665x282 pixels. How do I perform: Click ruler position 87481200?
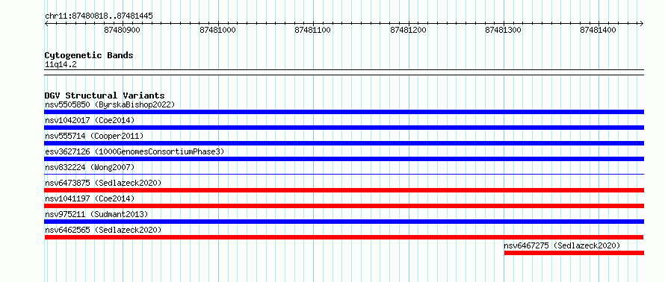(x=408, y=30)
